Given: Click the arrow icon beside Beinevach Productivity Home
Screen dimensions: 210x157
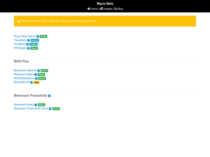Looking at the screenshot, I should [x=50, y=109].
